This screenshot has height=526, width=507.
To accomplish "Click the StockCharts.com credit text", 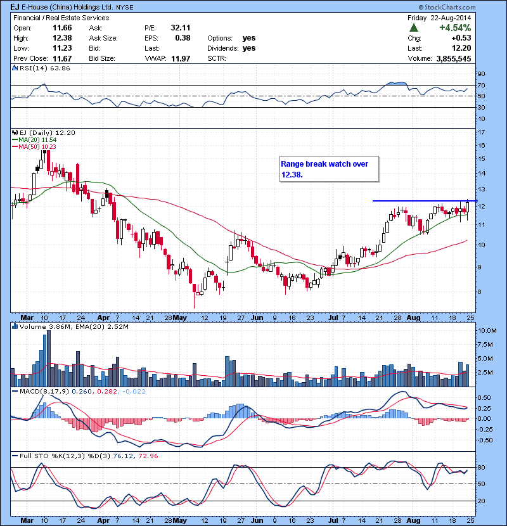I will click(447, 7).
